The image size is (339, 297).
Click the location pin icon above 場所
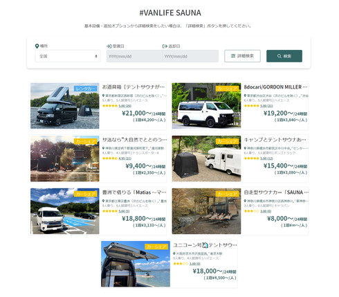tap(37, 46)
